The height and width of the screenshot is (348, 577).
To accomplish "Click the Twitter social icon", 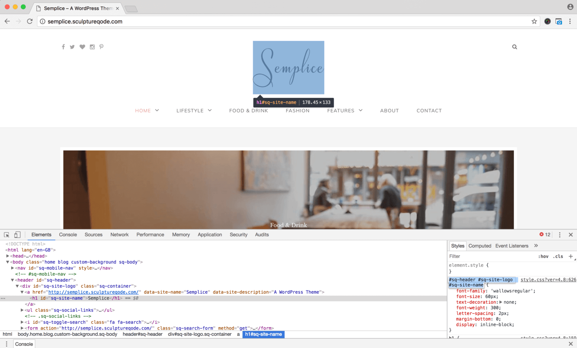I will click(72, 47).
